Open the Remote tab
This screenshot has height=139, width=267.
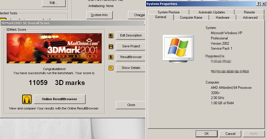tap(249, 12)
